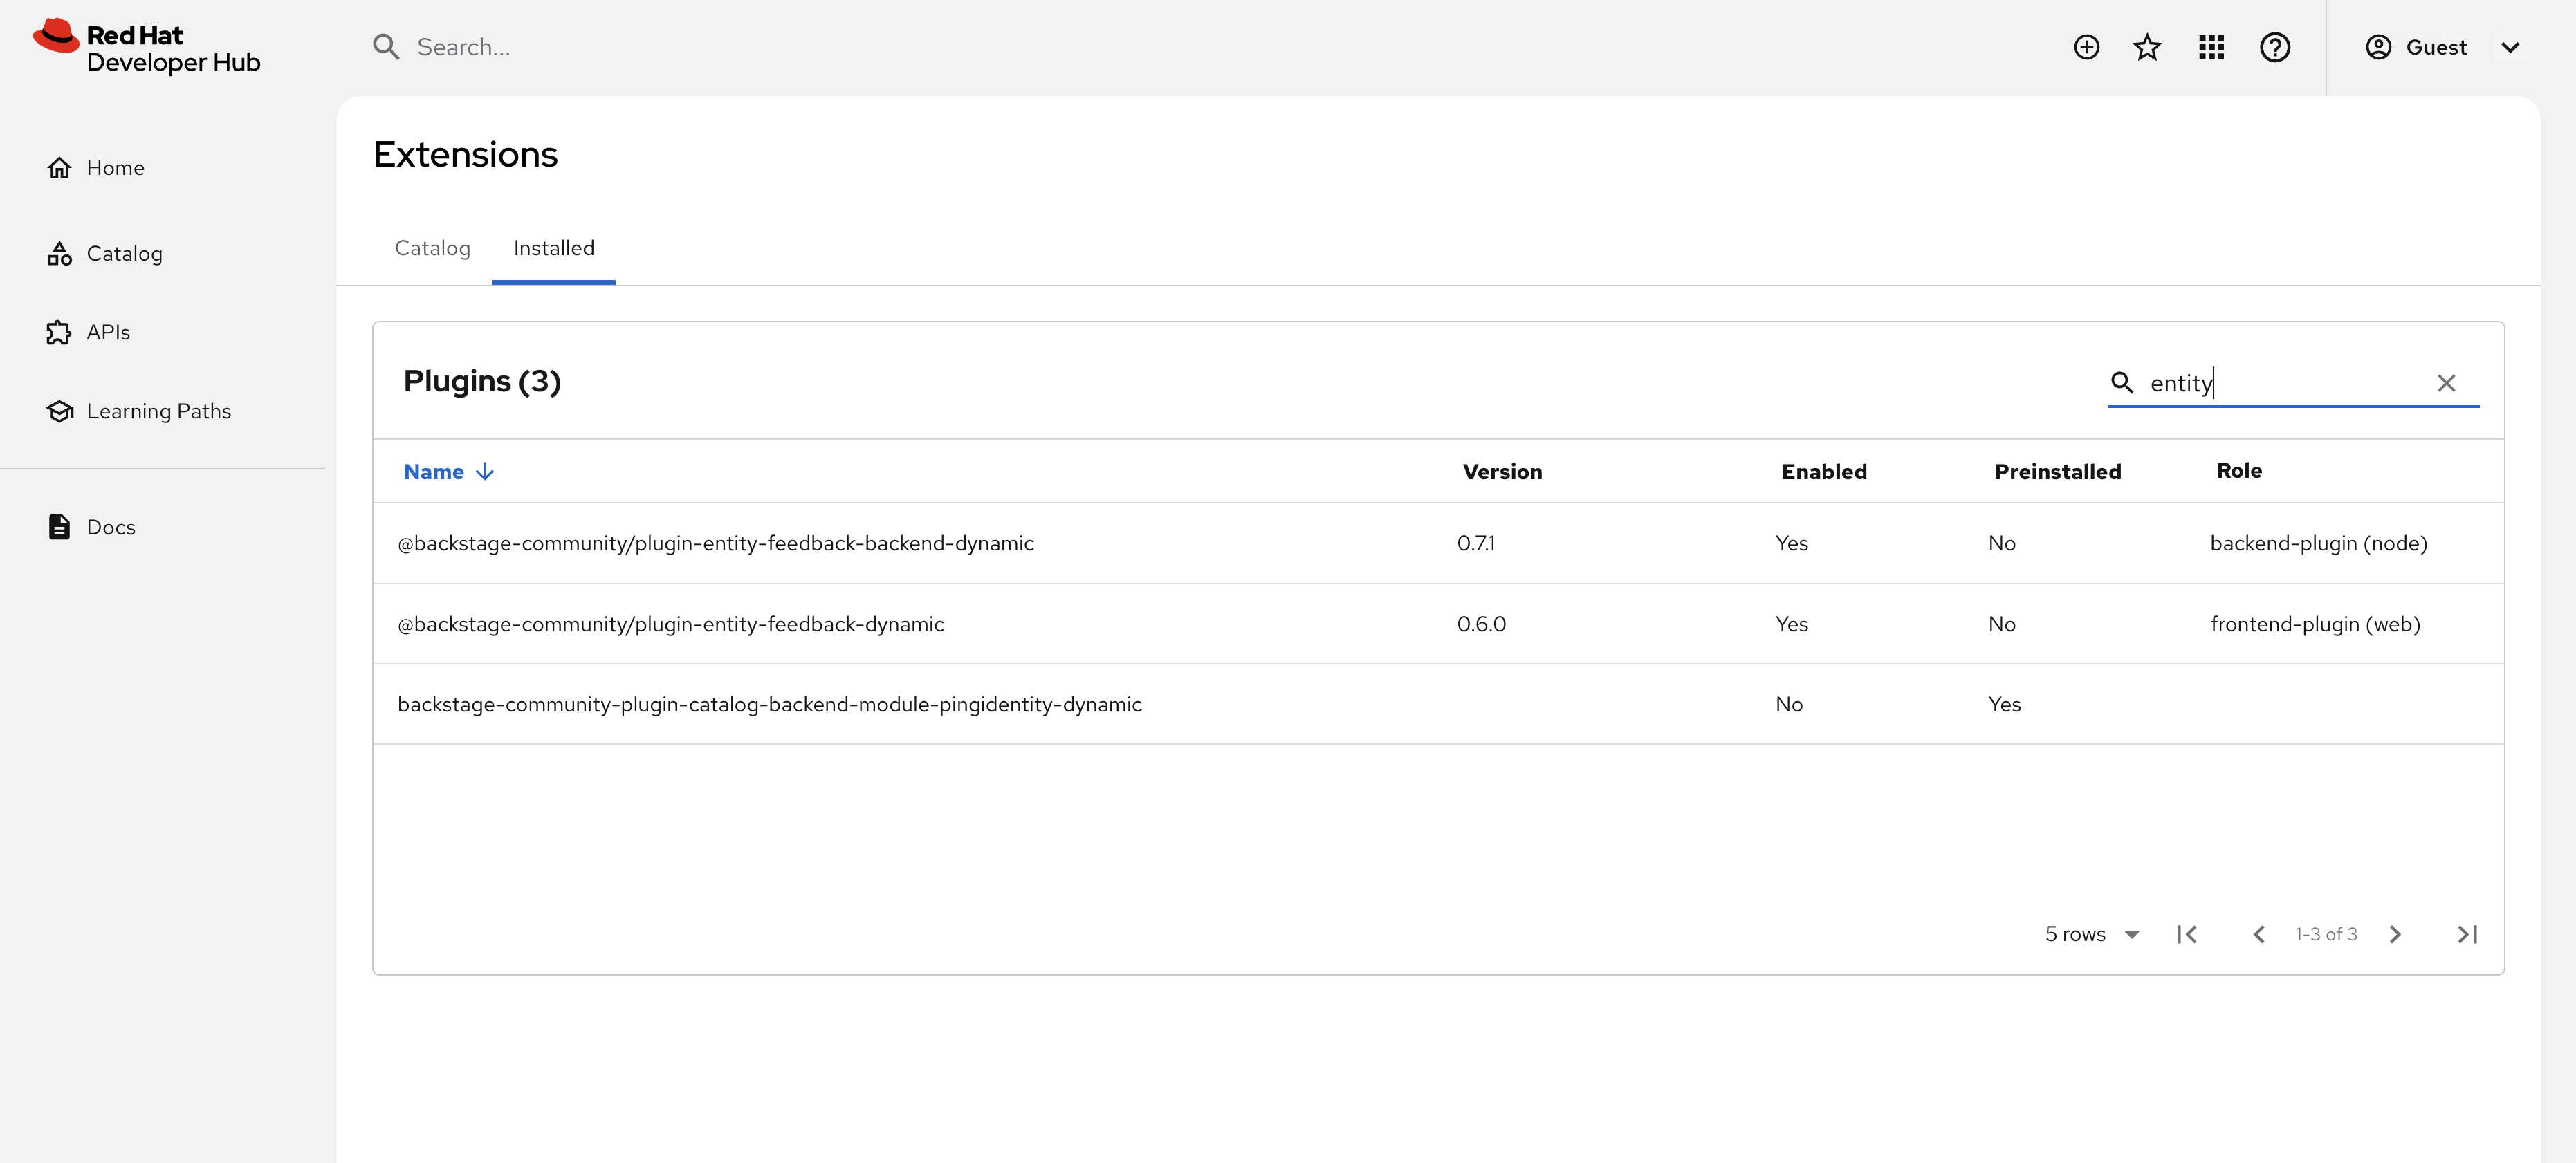The image size is (2576, 1163).
Task: Open the app grid icon in the header
Action: [2211, 47]
